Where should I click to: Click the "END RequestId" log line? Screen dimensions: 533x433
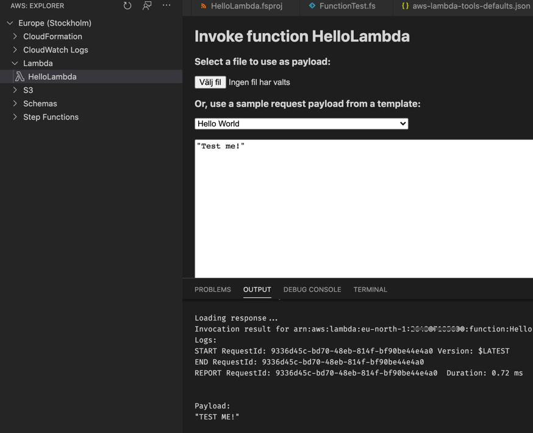click(309, 362)
